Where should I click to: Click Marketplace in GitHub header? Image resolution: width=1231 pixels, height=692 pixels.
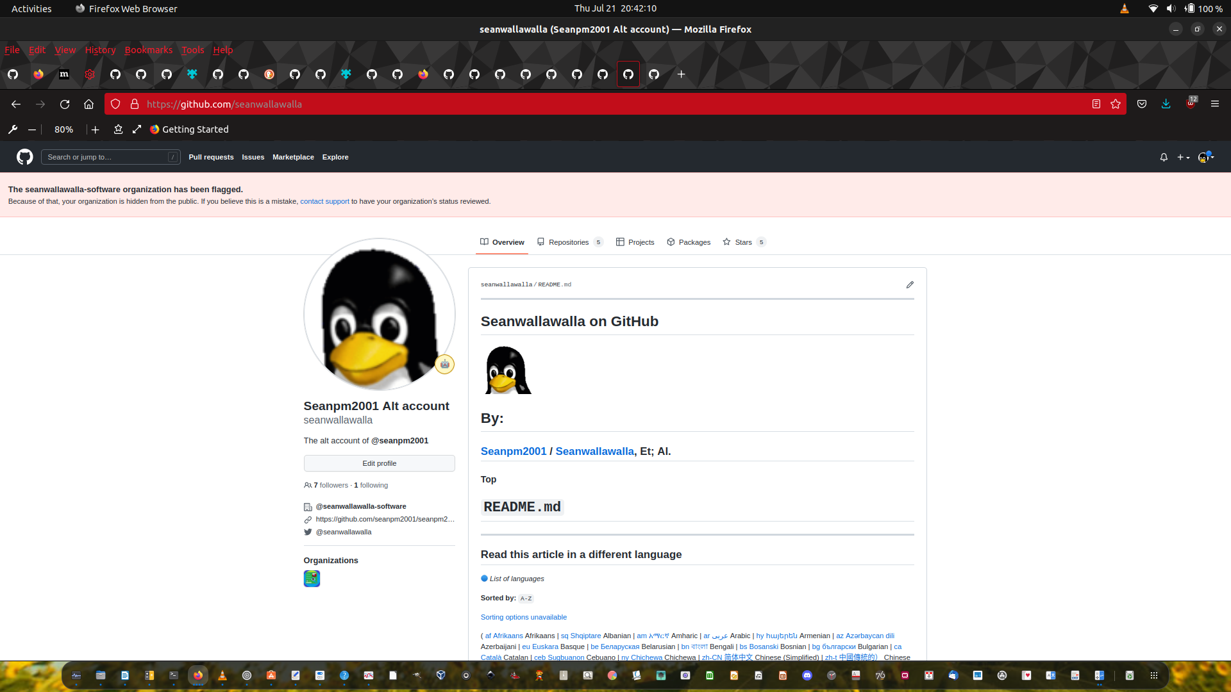point(293,157)
